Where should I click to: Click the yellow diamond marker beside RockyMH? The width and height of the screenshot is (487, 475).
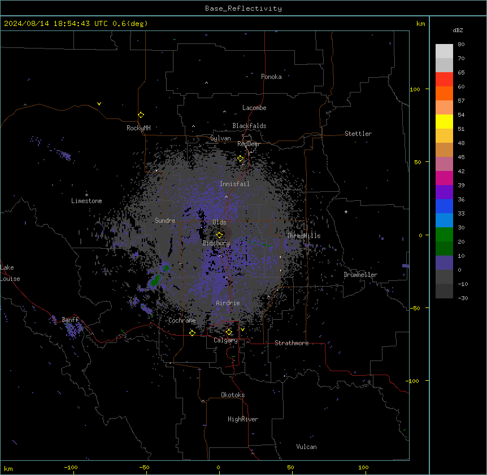(x=141, y=115)
